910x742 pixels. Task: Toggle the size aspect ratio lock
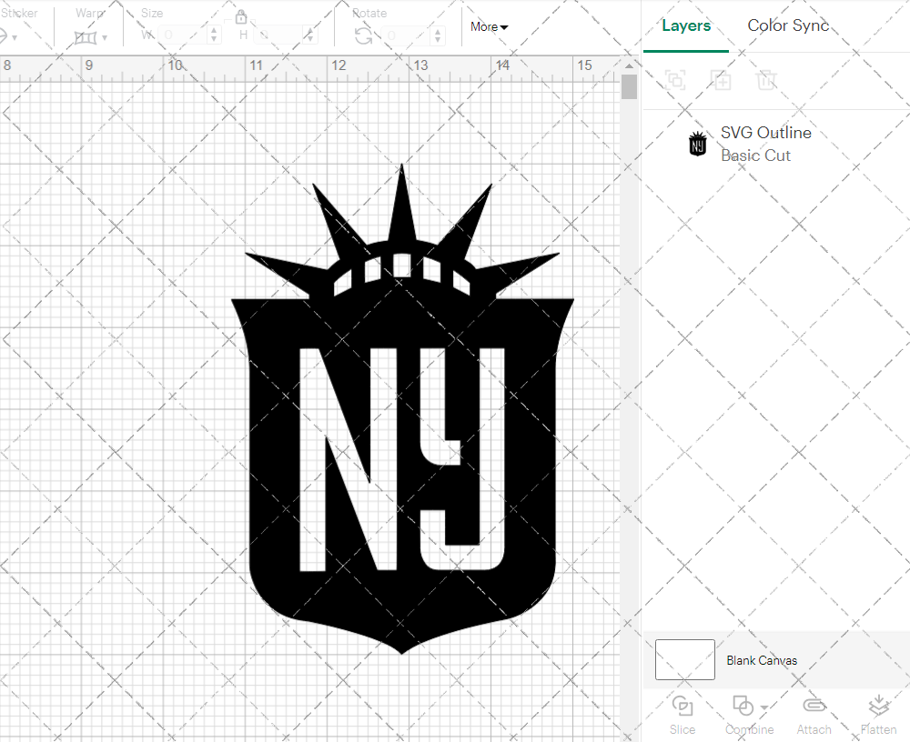click(x=241, y=18)
